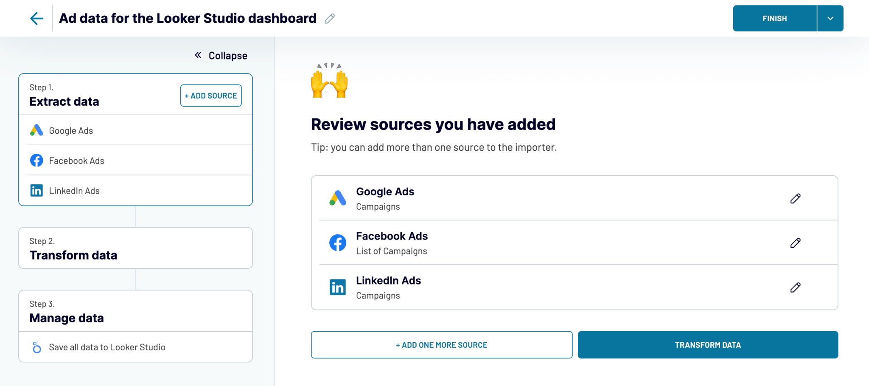The width and height of the screenshot is (869, 386).
Task: Click the back arrow beside the dashboard title
Action: click(36, 18)
